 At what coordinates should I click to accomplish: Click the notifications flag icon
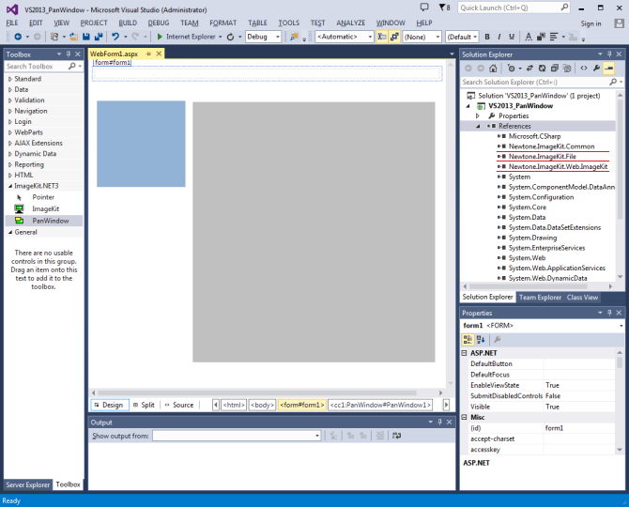coord(442,8)
